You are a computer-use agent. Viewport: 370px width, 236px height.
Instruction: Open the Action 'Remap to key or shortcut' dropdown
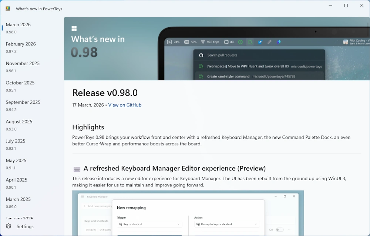[x=227, y=224]
